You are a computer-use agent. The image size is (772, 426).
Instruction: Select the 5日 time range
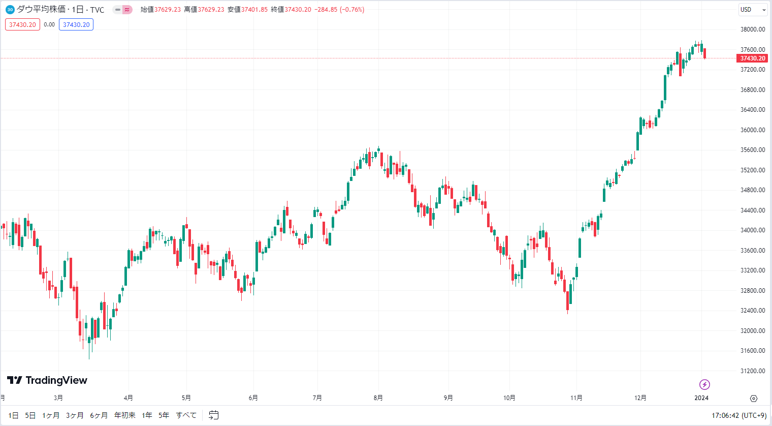tap(30, 415)
